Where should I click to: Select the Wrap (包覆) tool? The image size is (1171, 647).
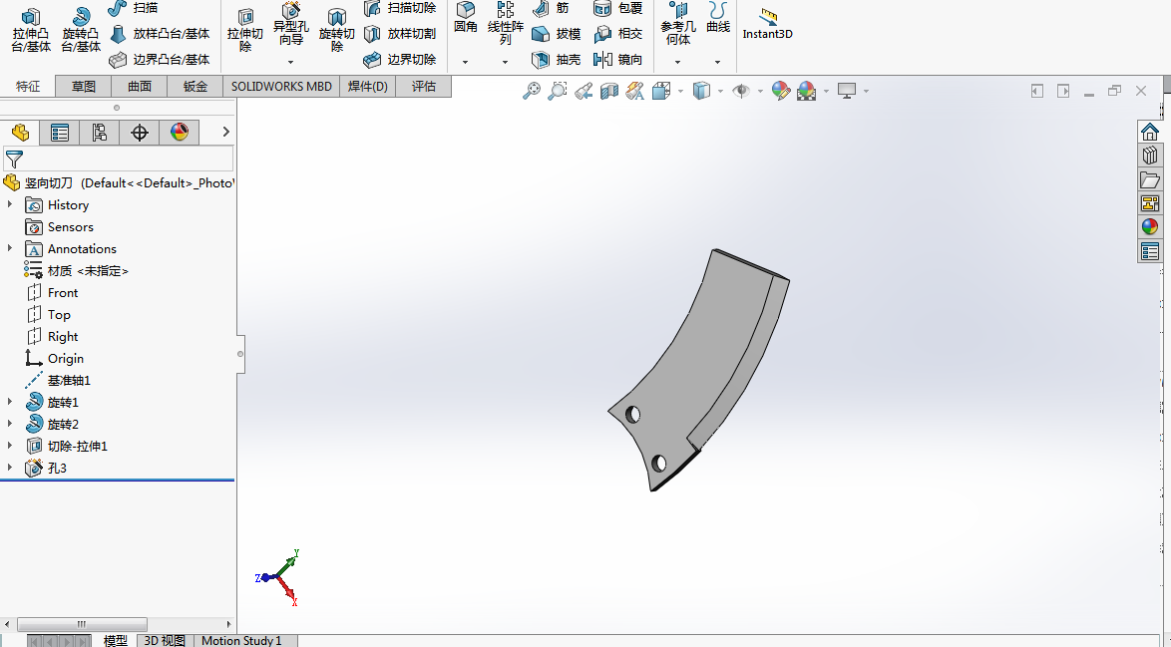[617, 7]
